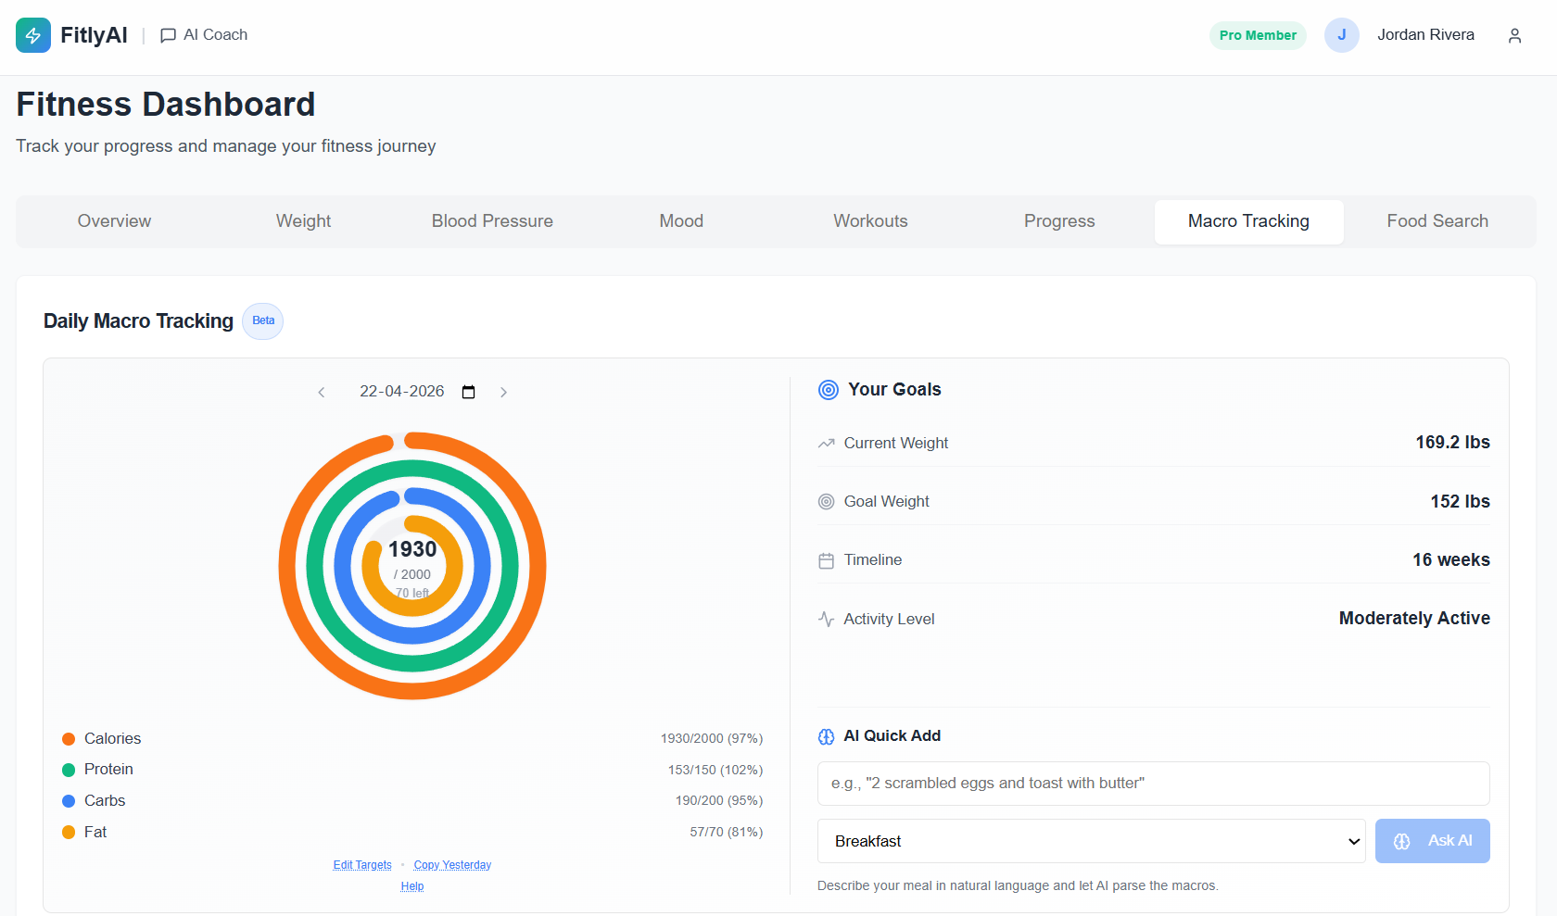Switch to the Workouts tab
The width and height of the screenshot is (1557, 916).
click(869, 220)
